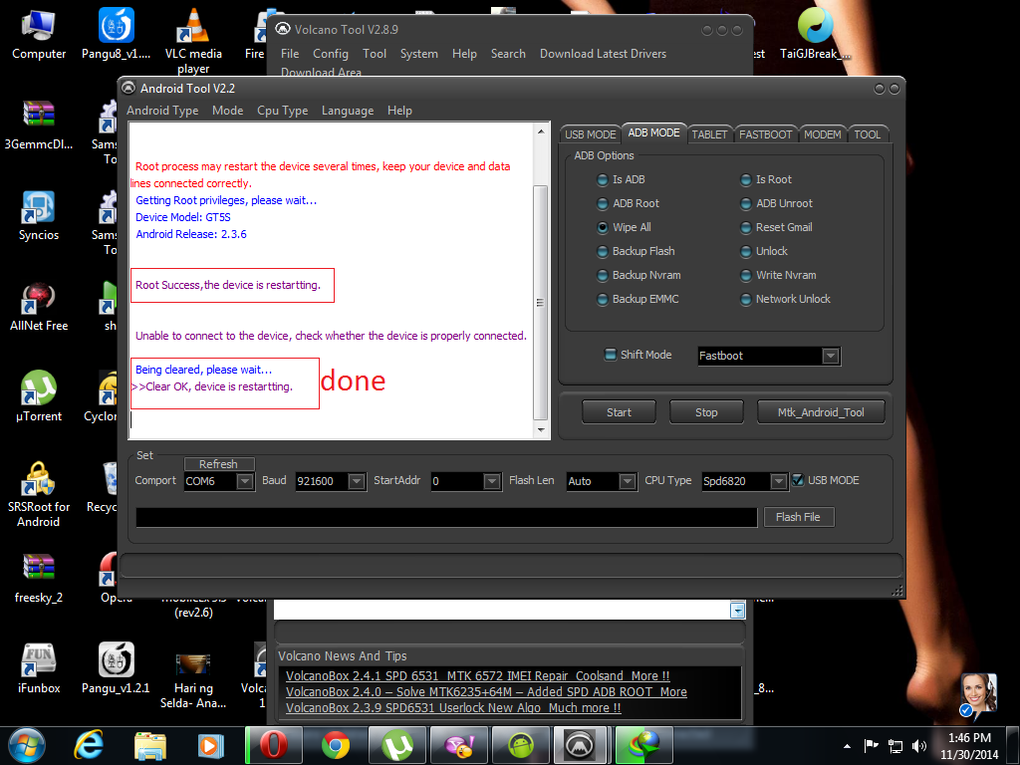
Task: Select the Backup EMMC radio option
Action: point(603,299)
